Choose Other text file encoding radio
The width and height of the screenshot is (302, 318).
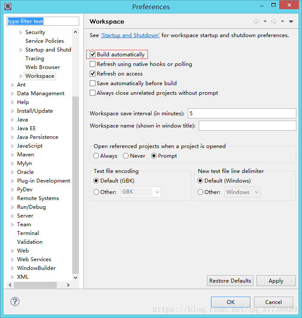96,192
